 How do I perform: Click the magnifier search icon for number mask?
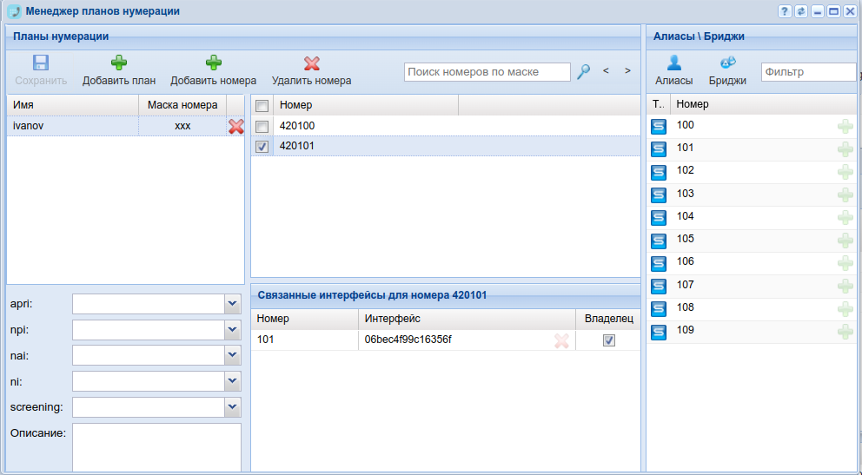pyautogui.click(x=584, y=72)
